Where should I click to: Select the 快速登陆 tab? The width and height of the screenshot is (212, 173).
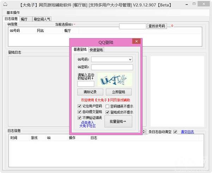click(96, 50)
